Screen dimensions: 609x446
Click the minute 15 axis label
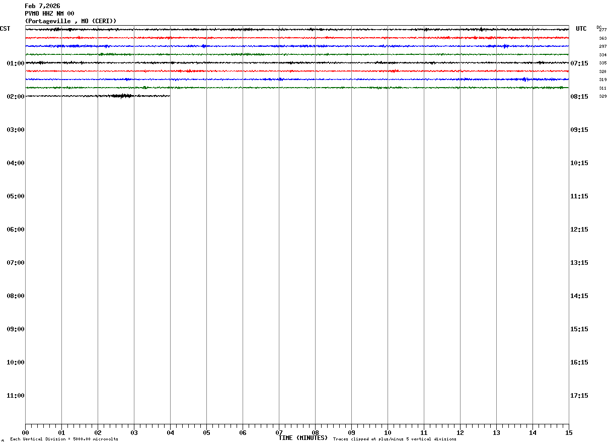[x=569, y=433]
